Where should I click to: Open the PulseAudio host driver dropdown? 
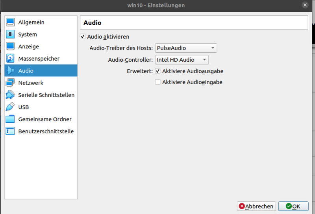click(186, 48)
